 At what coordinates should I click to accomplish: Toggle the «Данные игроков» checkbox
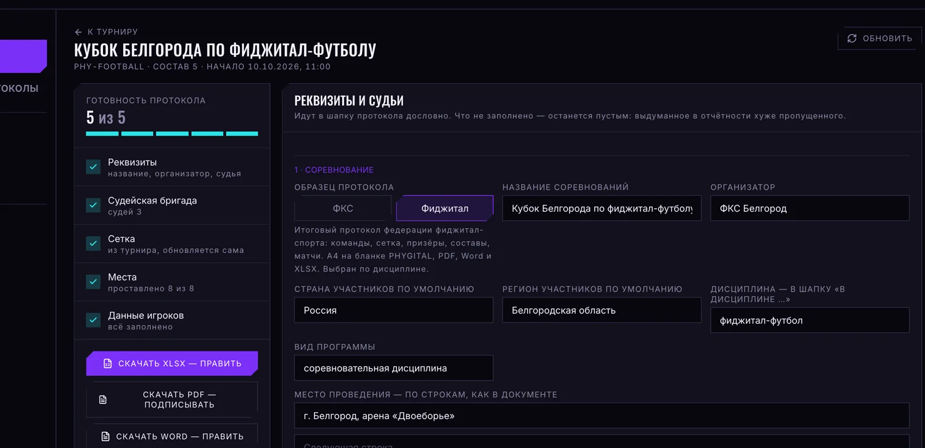pyautogui.click(x=93, y=320)
